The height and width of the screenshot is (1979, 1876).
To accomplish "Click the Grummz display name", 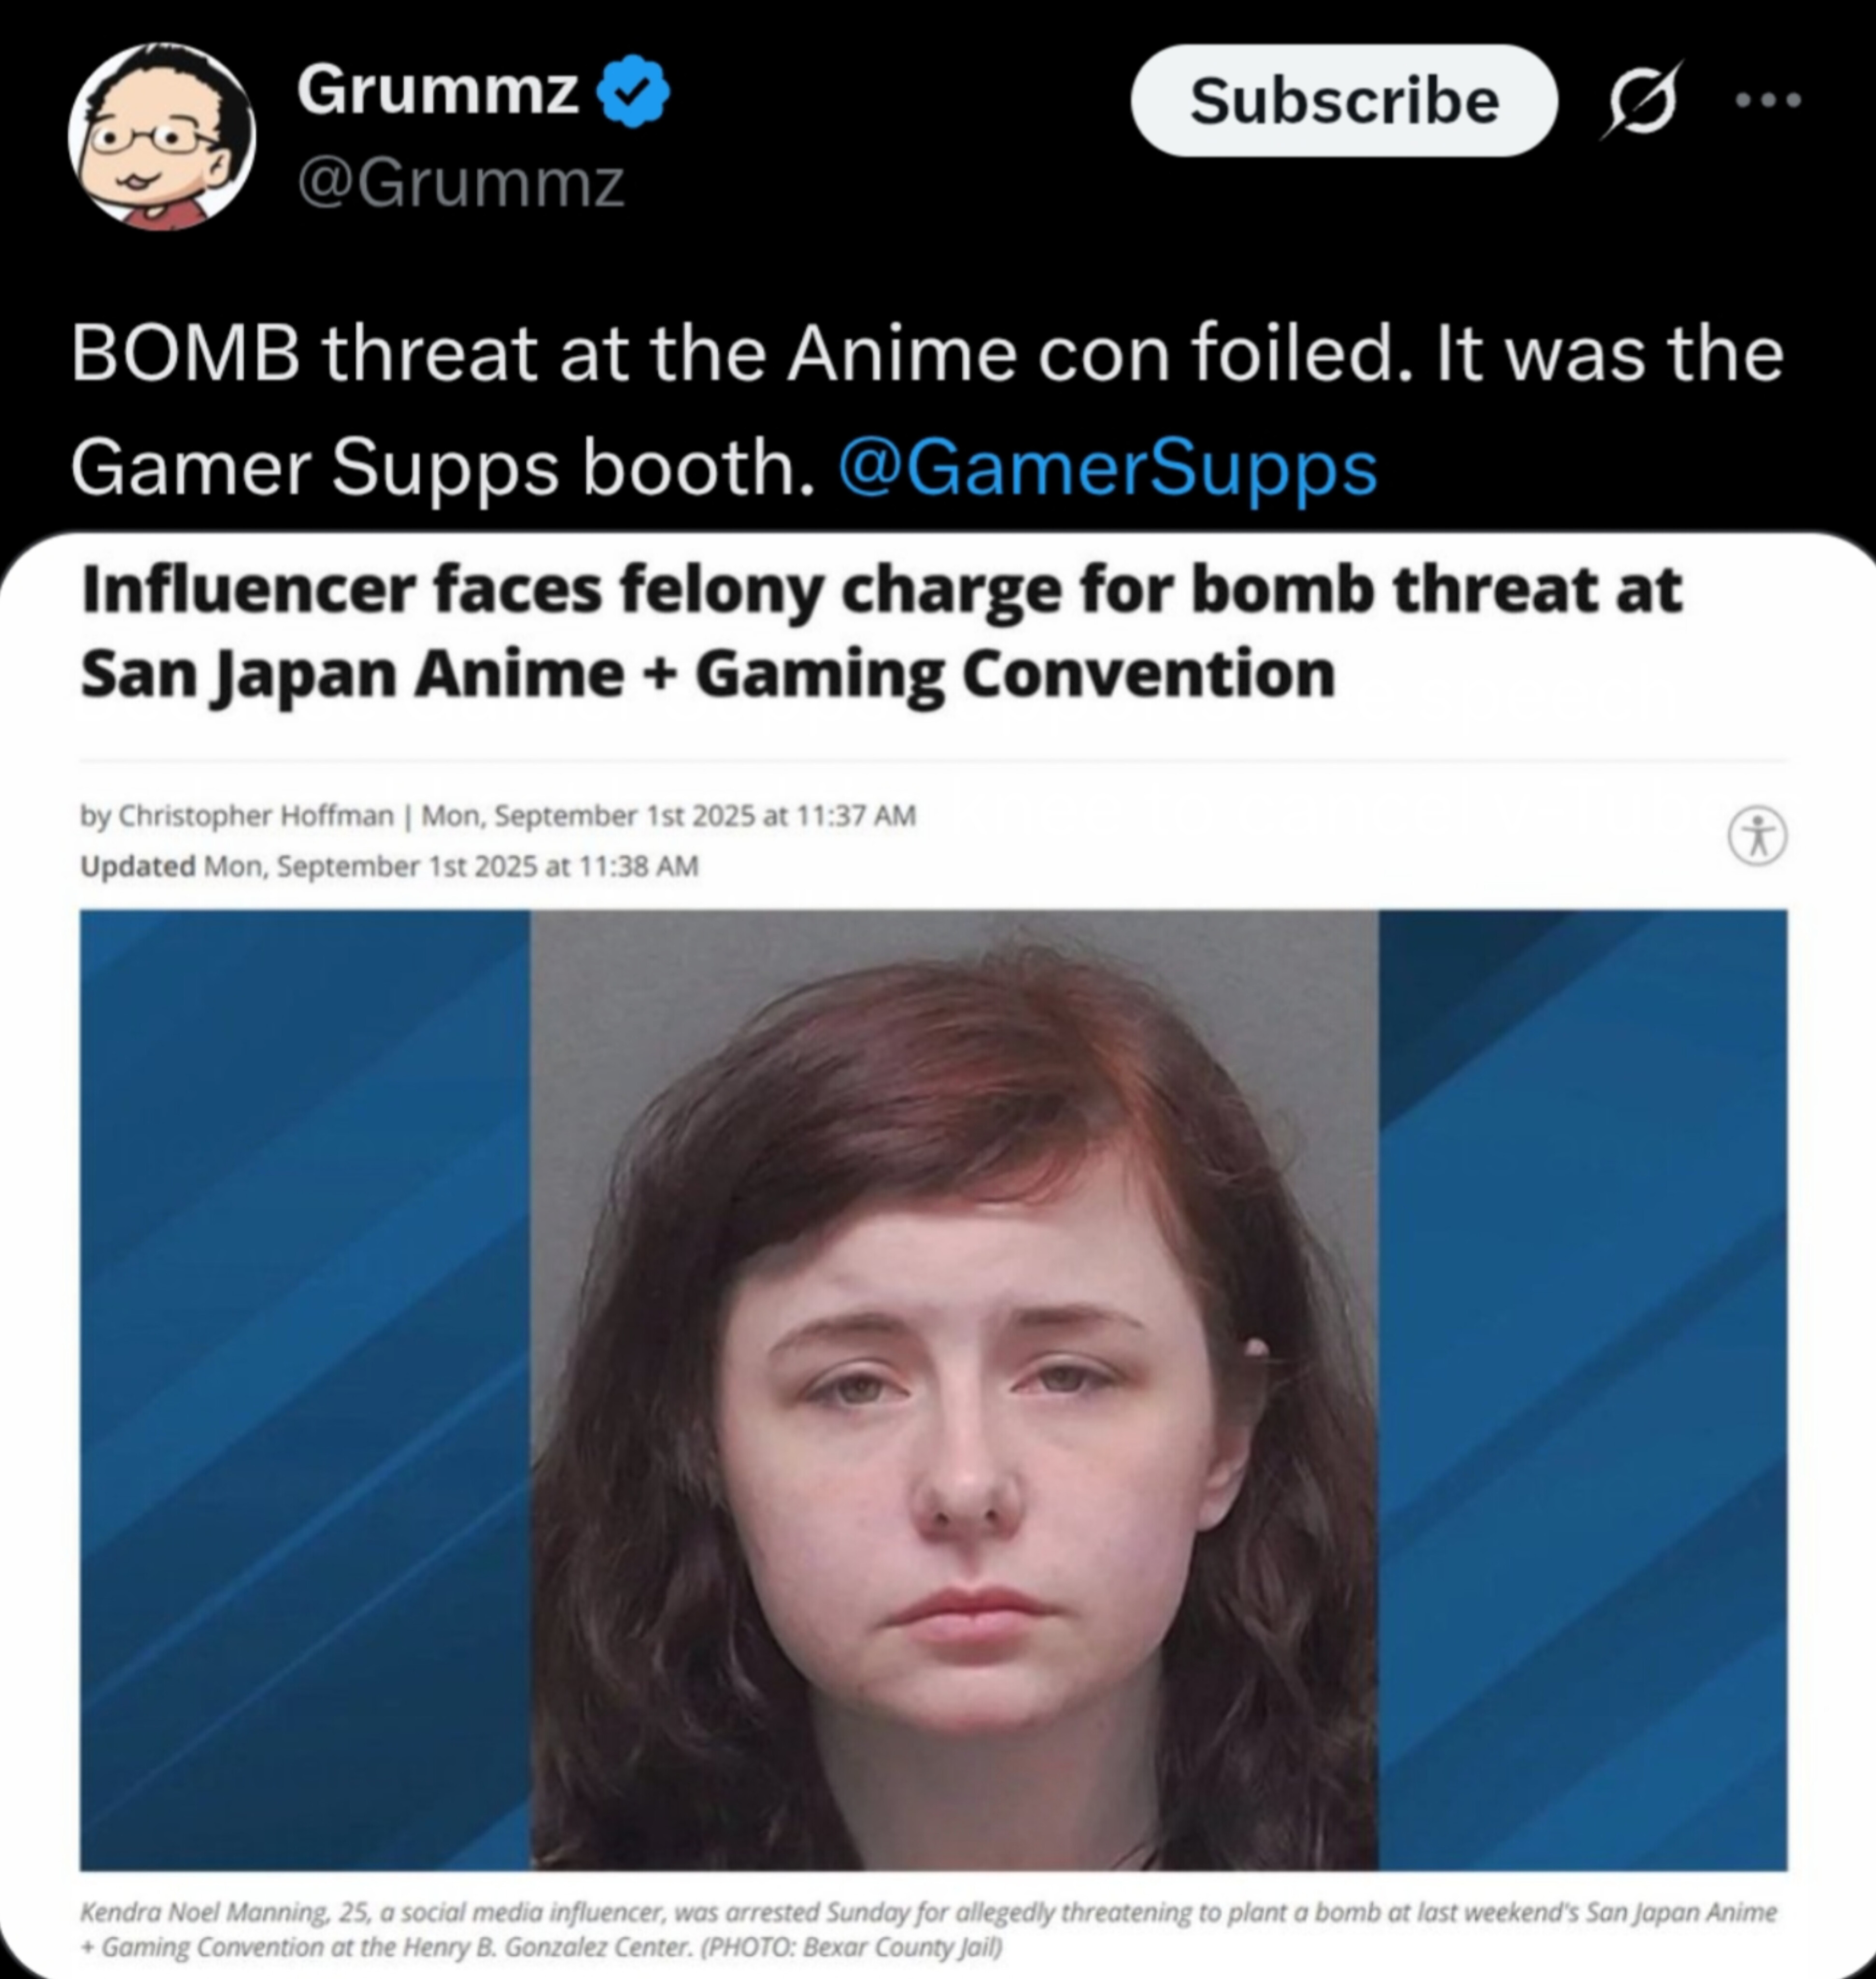I will click(x=437, y=90).
